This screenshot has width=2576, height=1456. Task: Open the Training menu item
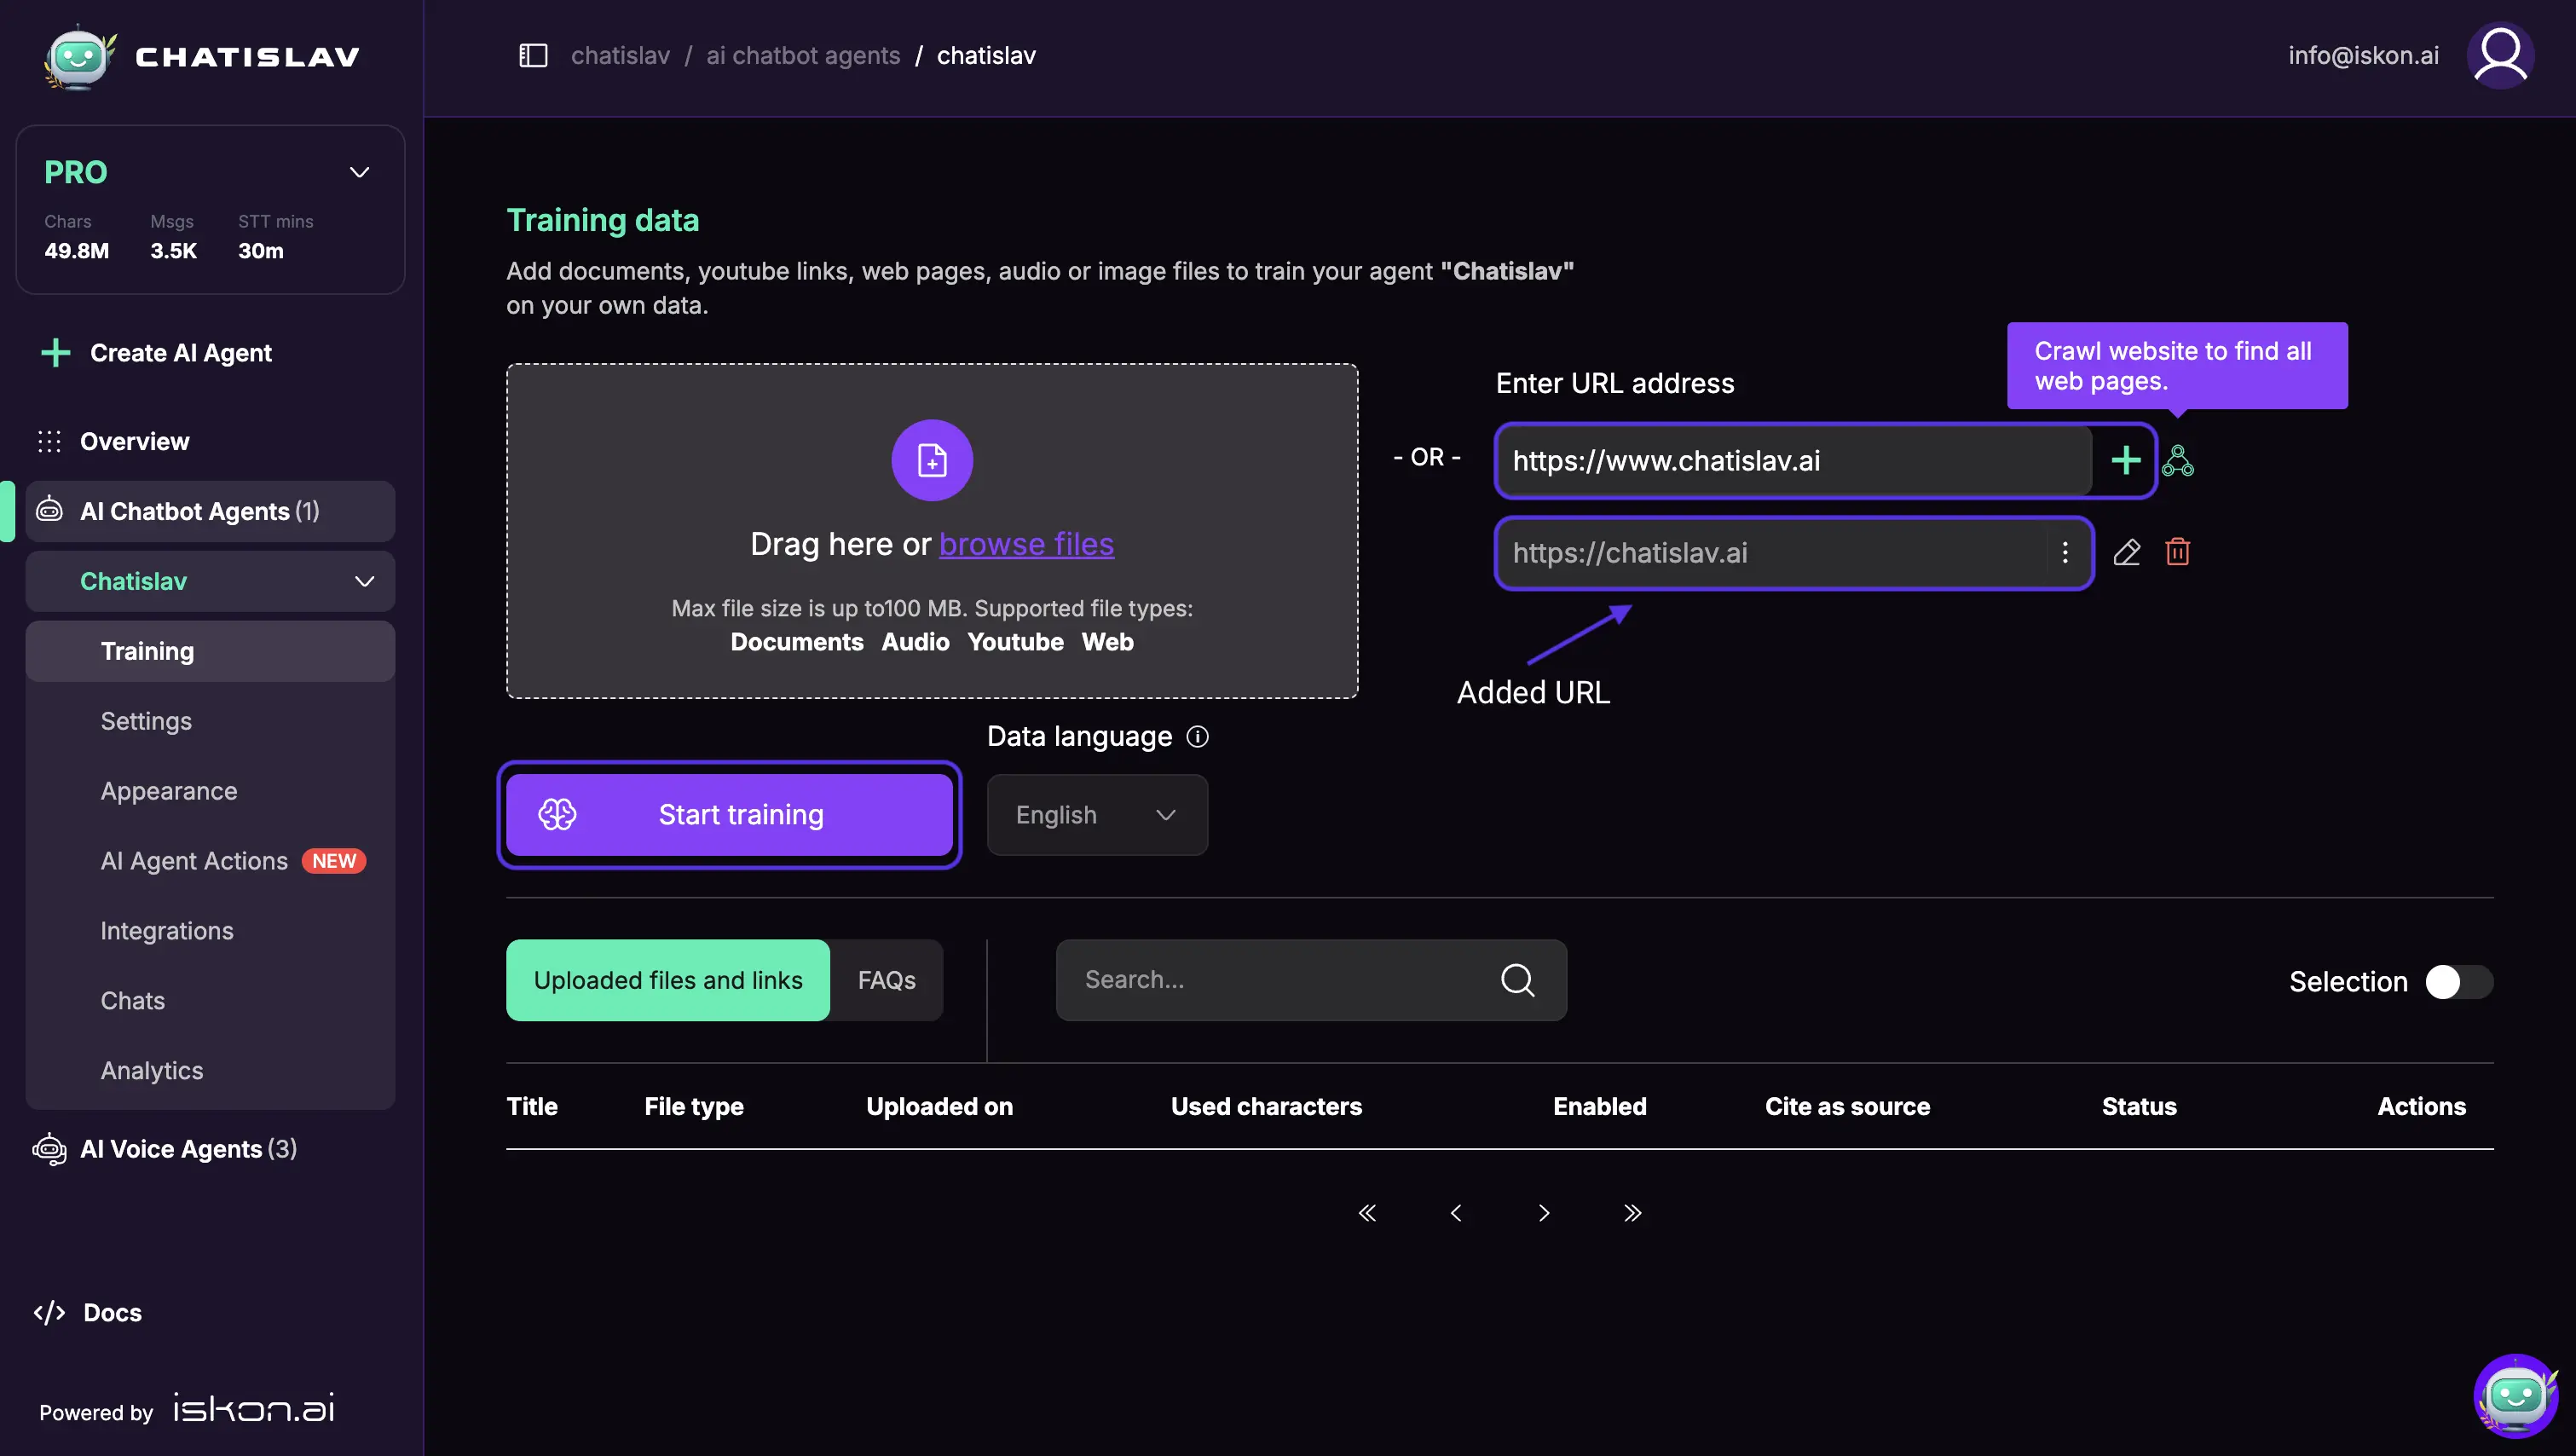(x=210, y=651)
